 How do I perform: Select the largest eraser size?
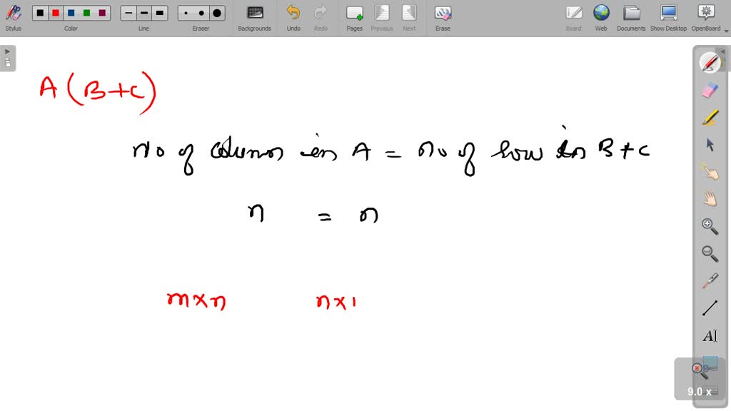(x=216, y=12)
